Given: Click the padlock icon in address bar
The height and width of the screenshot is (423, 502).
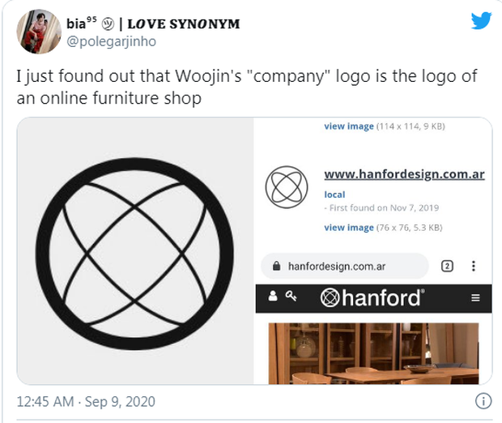Looking at the screenshot, I should click(276, 266).
